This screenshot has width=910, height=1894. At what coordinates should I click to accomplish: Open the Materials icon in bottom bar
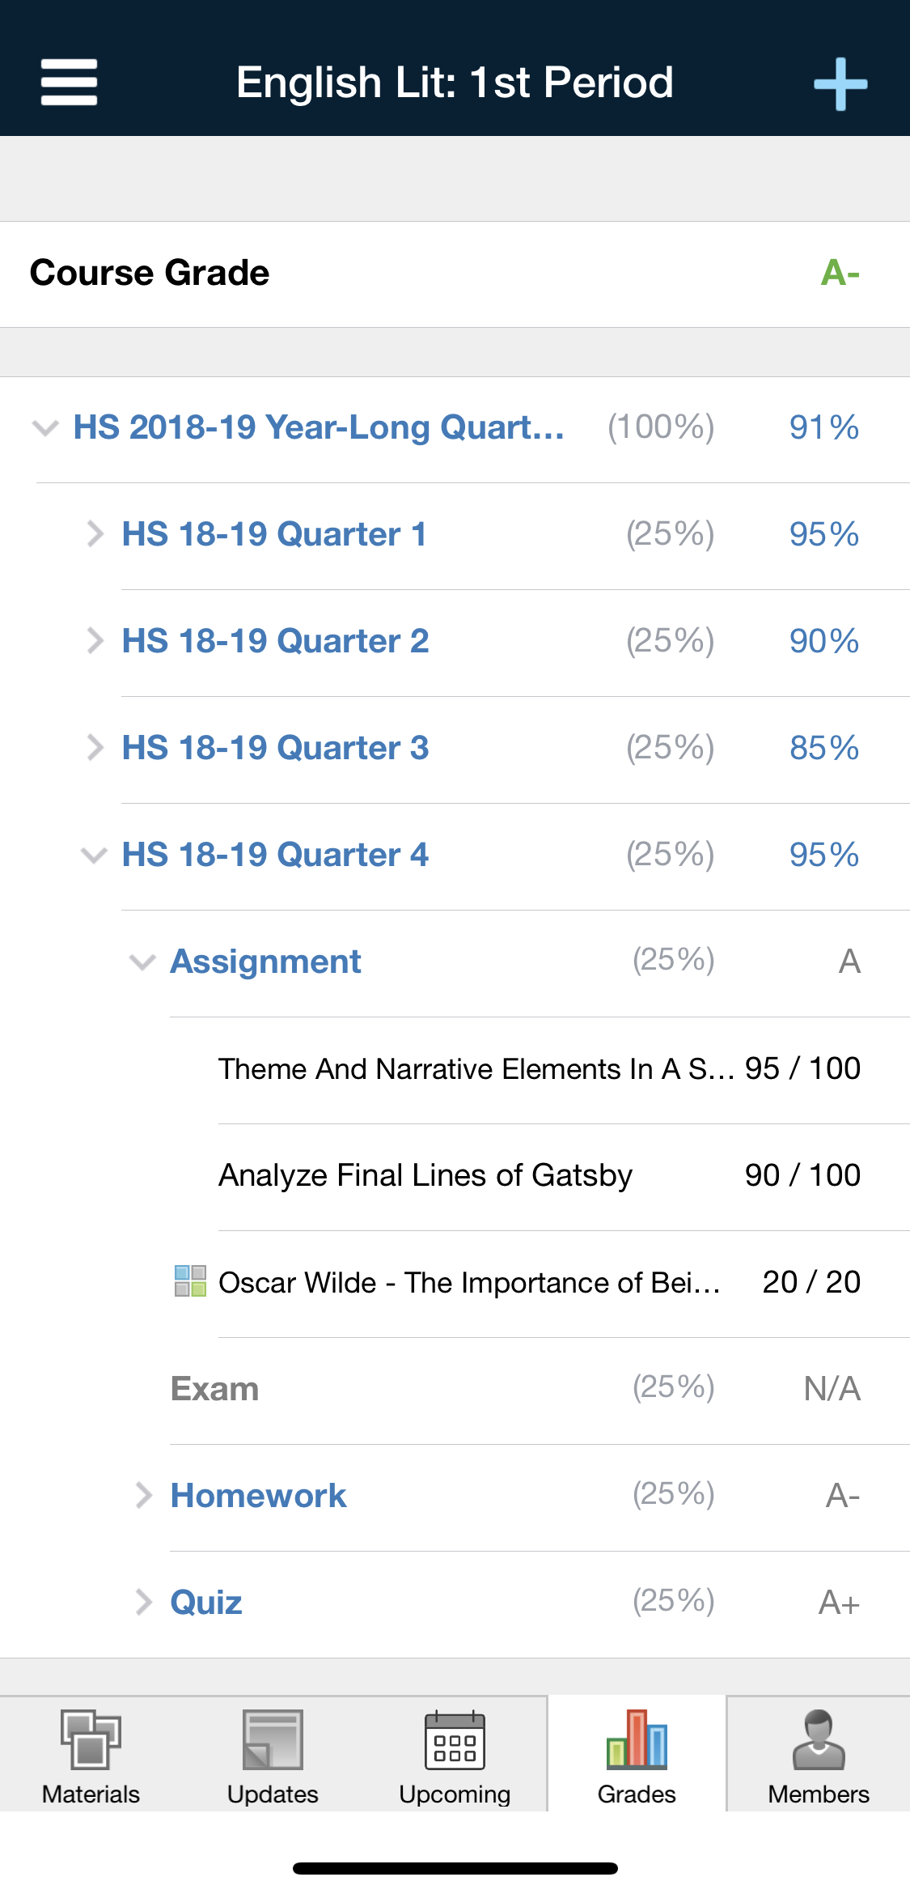pyautogui.click(x=91, y=1740)
